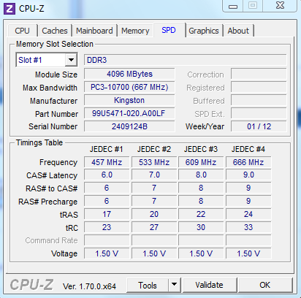The image size is (301, 298).
Task: Click tRC value 30
Action: click(x=201, y=227)
